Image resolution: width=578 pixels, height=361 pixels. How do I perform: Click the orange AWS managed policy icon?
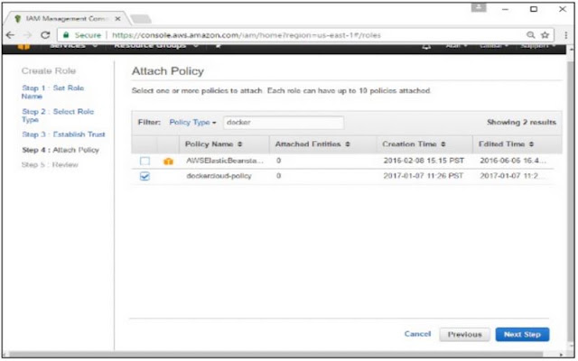pyautogui.click(x=168, y=161)
